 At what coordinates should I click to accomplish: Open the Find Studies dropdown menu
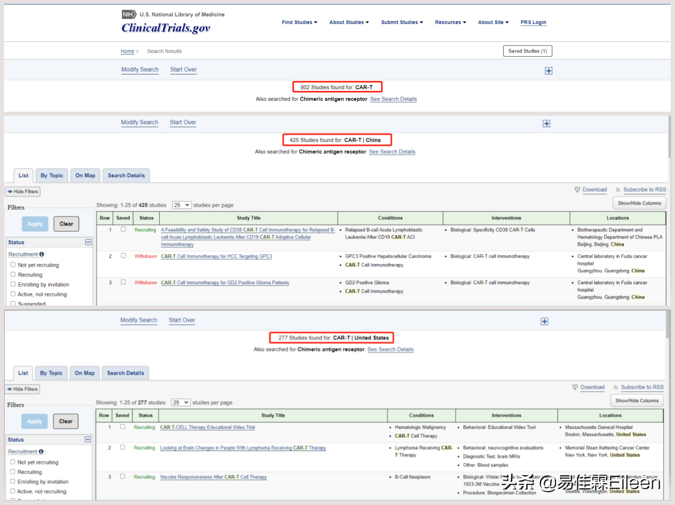[x=299, y=22]
